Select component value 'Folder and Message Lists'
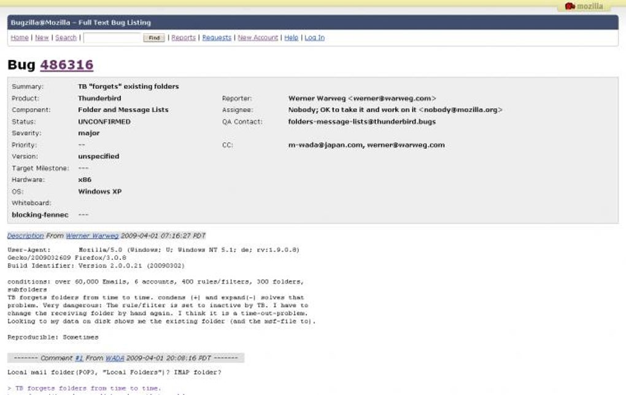This screenshot has height=395, width=626. pyautogui.click(x=123, y=110)
